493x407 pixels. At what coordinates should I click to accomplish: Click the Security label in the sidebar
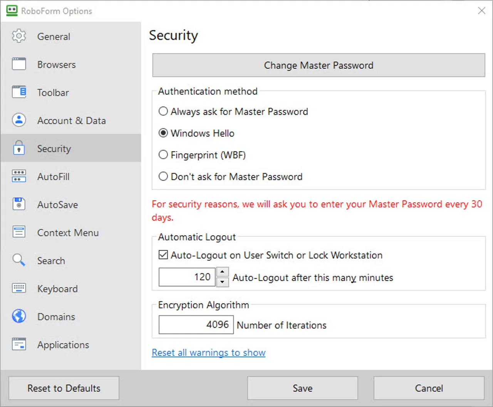click(54, 149)
